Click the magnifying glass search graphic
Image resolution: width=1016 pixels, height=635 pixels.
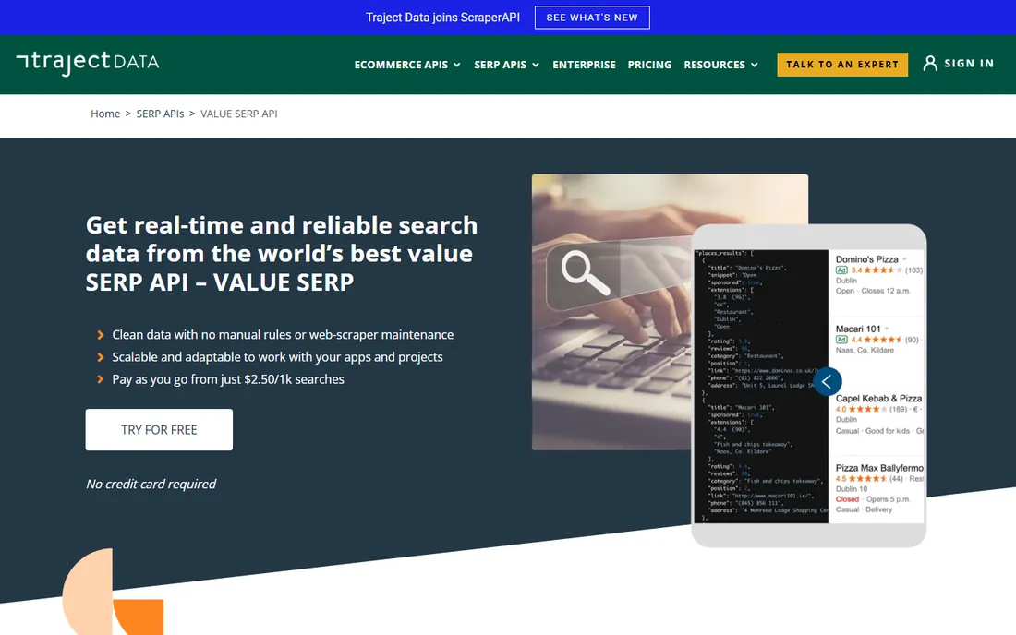(x=585, y=273)
